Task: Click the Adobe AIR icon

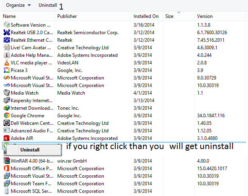Action: click(6, 138)
